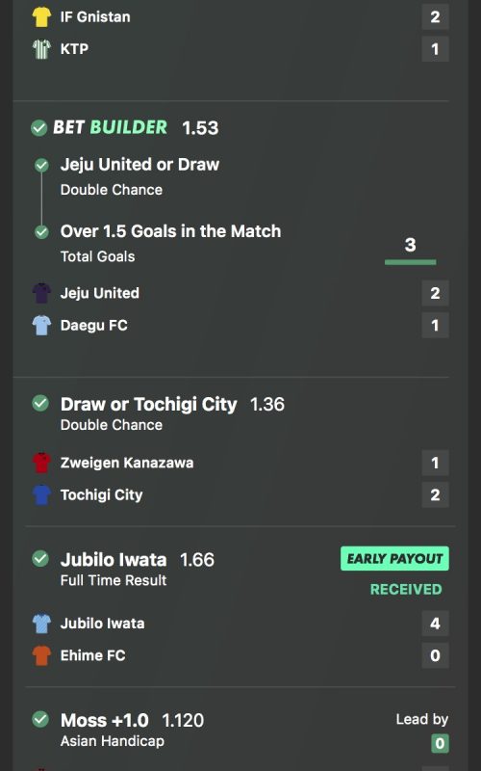The width and height of the screenshot is (481, 771).
Task: Click the Early Payout badge
Action: pyautogui.click(x=394, y=559)
